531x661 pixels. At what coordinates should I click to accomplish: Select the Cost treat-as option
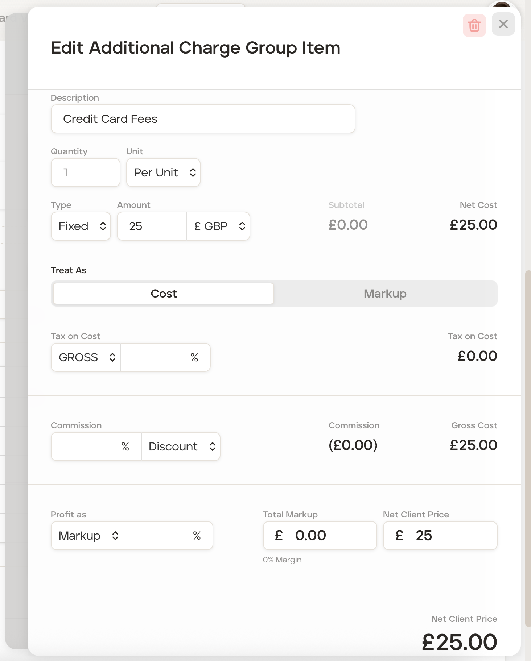[x=164, y=294]
